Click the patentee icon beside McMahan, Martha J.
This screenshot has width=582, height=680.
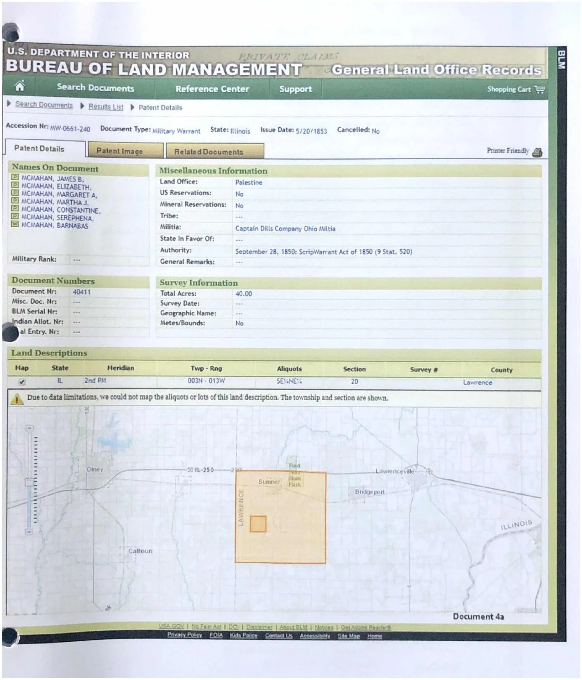[x=15, y=201]
